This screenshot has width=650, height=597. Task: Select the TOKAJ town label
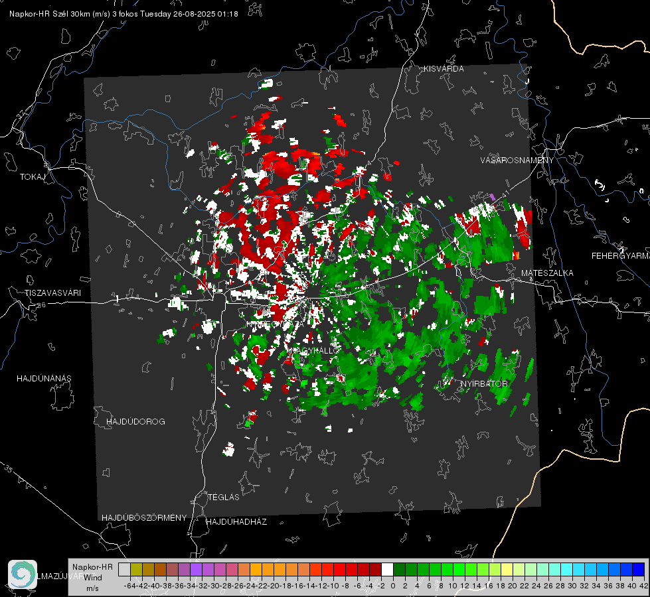point(33,177)
